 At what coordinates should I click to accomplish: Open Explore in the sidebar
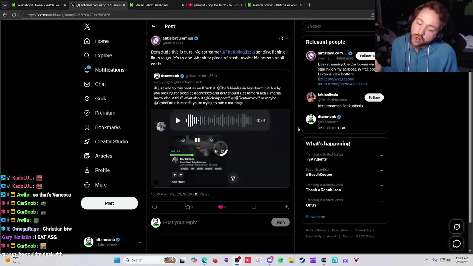[98, 55]
